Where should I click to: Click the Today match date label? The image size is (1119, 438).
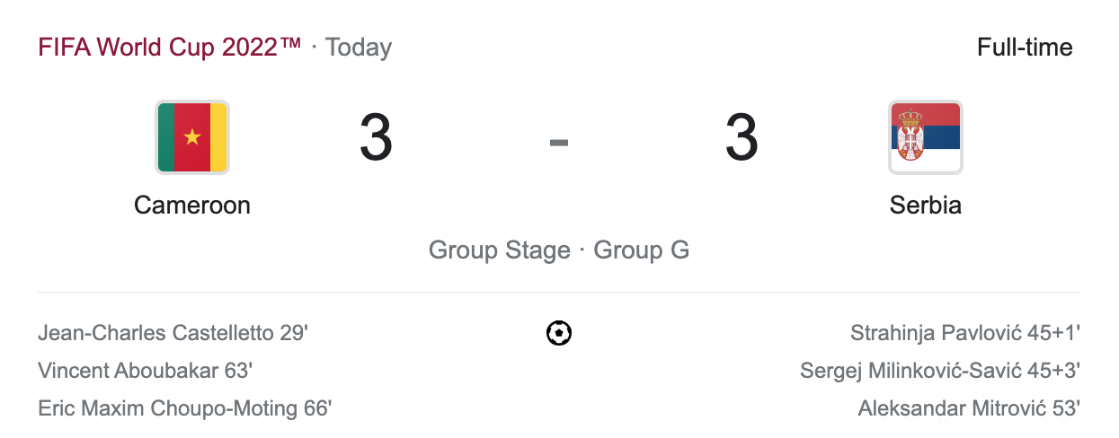[x=359, y=47]
